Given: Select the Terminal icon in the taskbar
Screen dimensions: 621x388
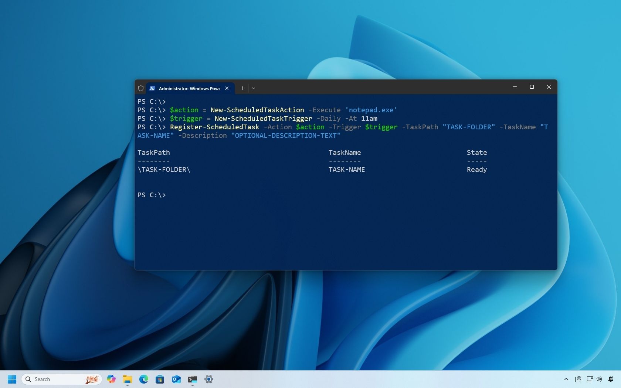Looking at the screenshot, I should (193, 379).
